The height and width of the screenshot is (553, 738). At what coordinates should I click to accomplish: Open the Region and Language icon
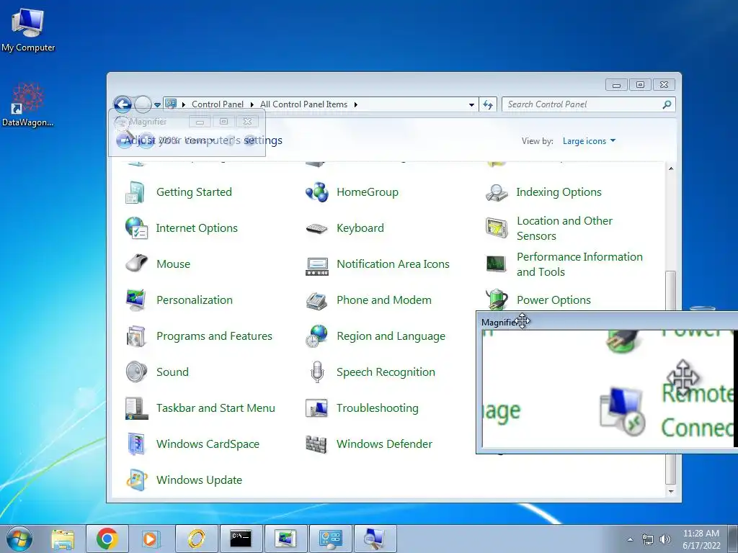tap(317, 336)
